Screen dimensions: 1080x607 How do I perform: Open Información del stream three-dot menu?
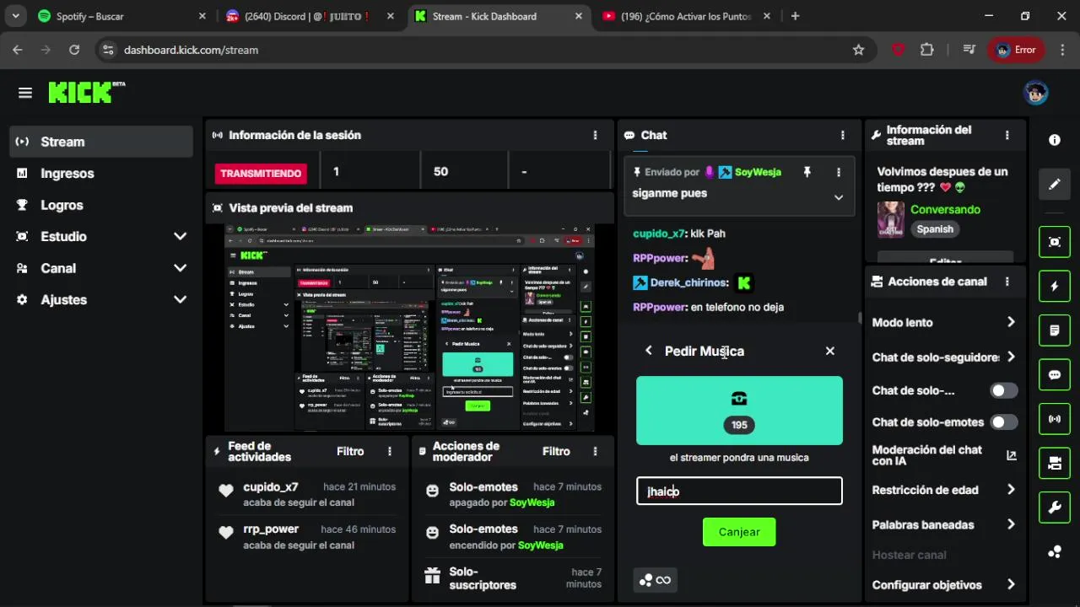coord(1007,135)
